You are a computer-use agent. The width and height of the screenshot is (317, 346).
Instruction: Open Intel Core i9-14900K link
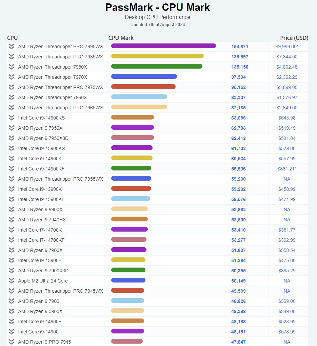[40, 159]
